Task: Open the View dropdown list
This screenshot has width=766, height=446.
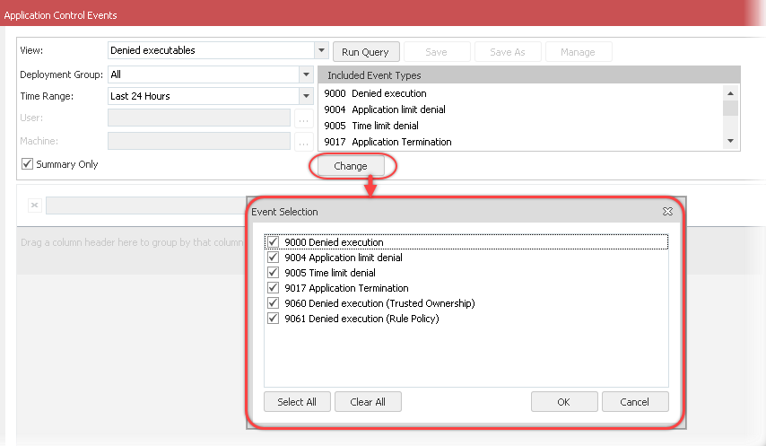Action: 321,51
